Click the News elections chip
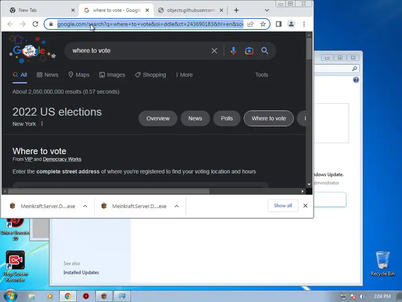The width and height of the screenshot is (402, 302). click(x=195, y=118)
